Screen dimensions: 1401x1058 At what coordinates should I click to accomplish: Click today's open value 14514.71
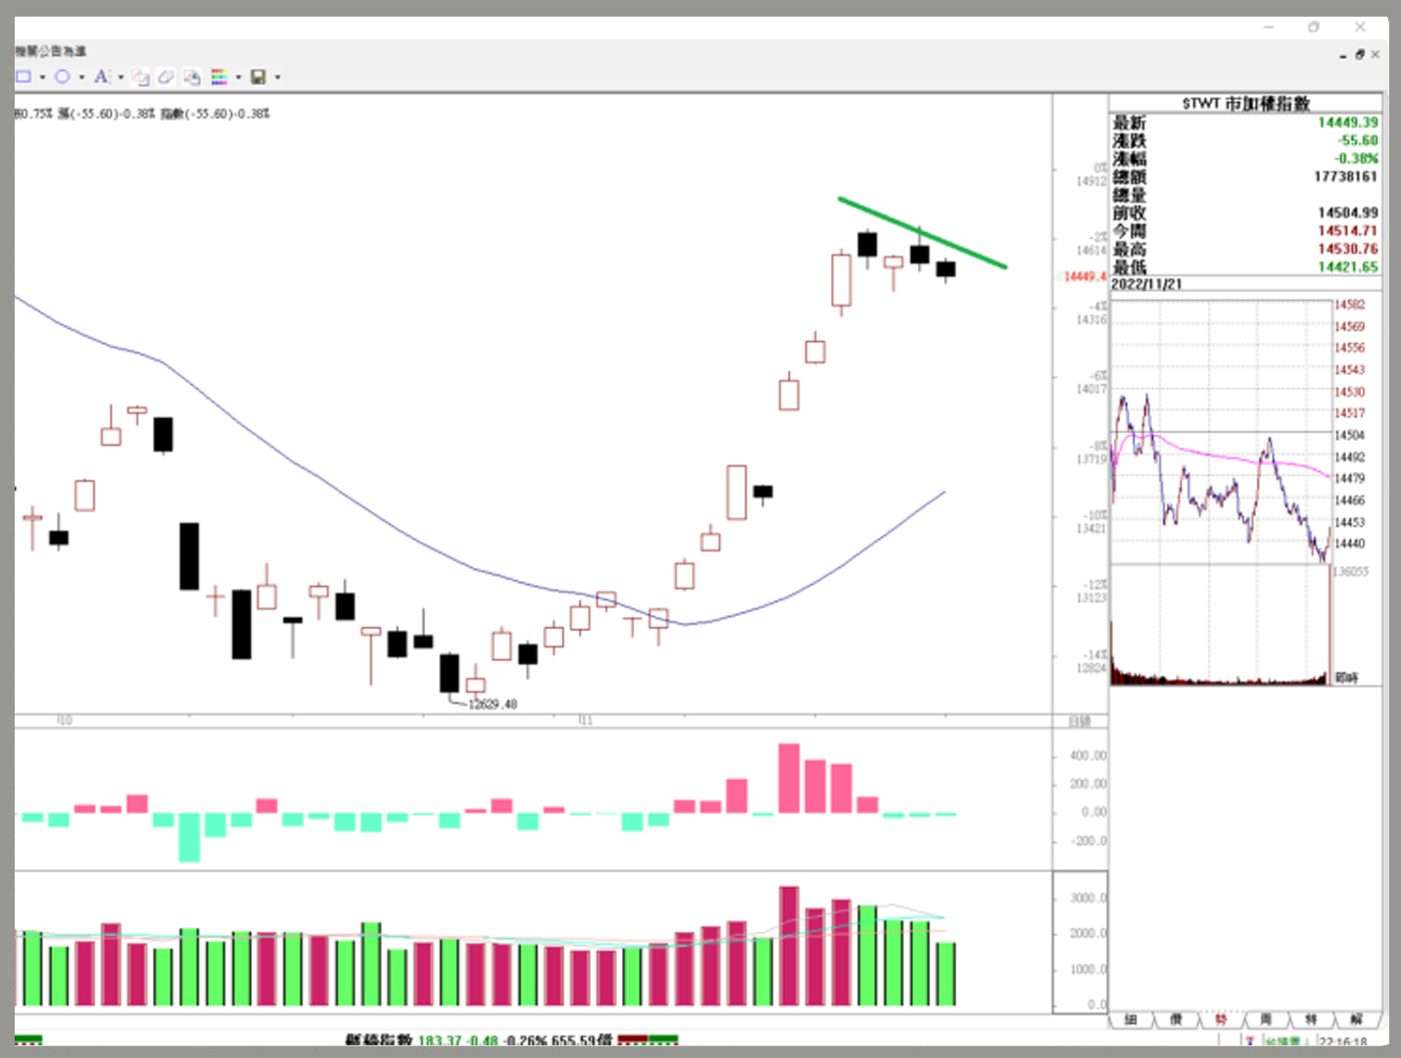tap(1347, 231)
